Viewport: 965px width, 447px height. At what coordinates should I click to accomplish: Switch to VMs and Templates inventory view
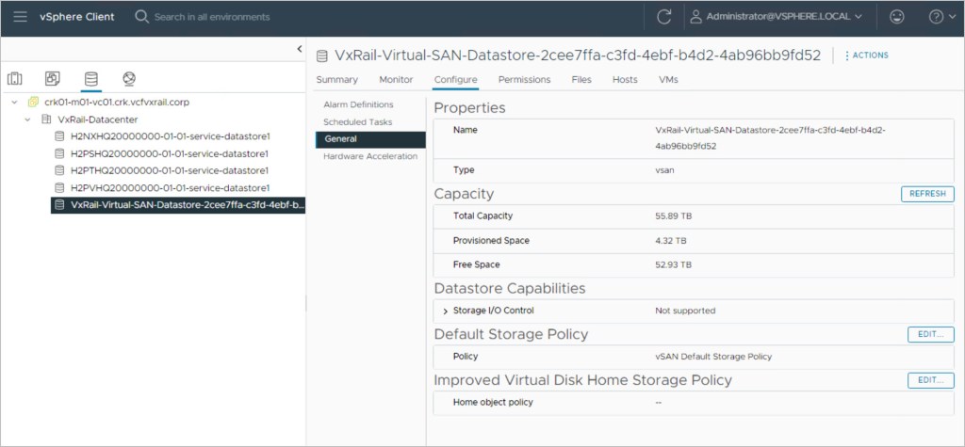[x=53, y=78]
